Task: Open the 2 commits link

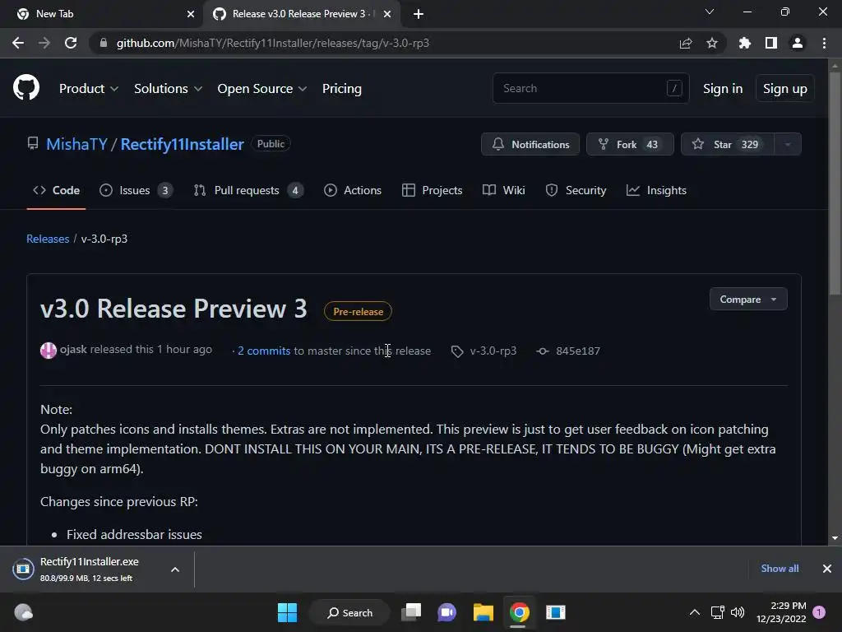Action: (x=264, y=351)
